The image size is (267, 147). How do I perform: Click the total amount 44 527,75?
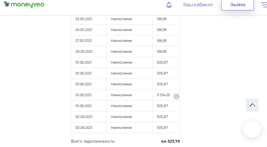tap(170, 141)
